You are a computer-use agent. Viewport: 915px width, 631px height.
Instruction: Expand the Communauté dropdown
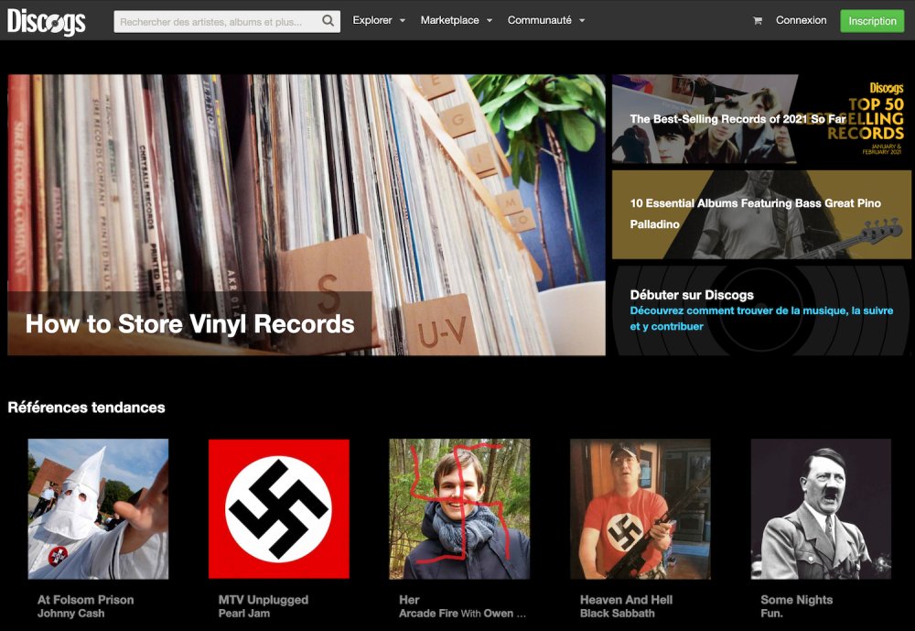pyautogui.click(x=546, y=20)
